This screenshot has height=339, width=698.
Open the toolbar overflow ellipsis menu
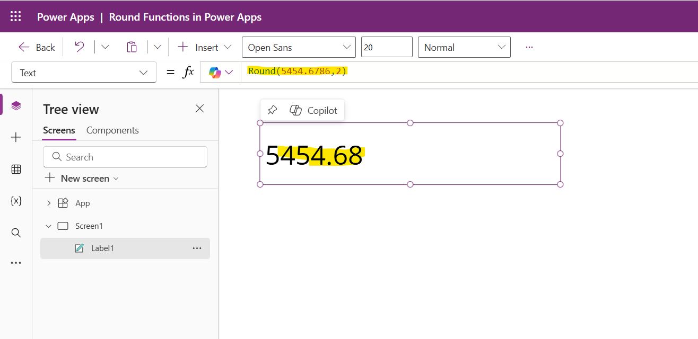click(x=529, y=47)
